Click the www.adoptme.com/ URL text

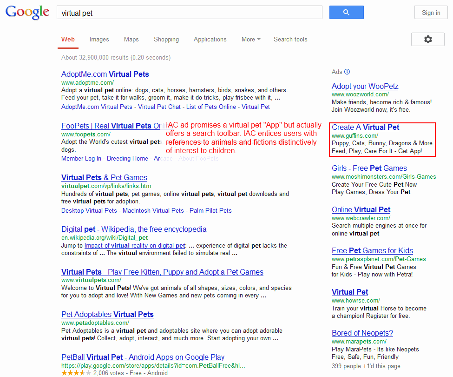pos(87,83)
